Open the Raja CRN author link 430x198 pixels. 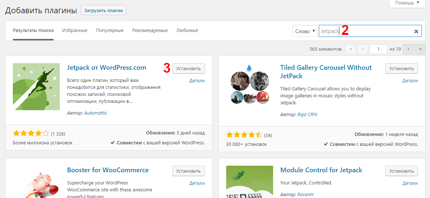tap(307, 114)
